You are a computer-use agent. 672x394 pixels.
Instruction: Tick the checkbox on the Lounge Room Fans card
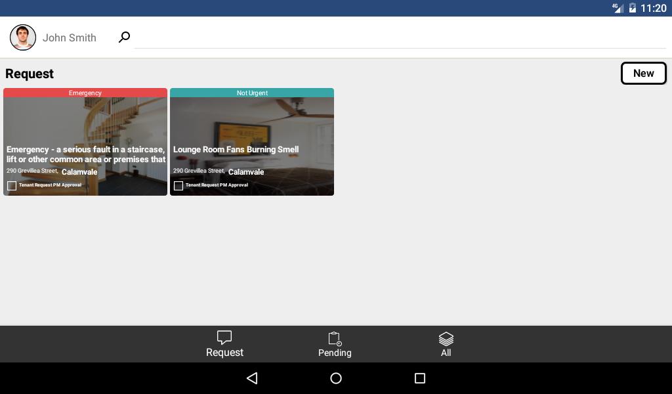(178, 186)
